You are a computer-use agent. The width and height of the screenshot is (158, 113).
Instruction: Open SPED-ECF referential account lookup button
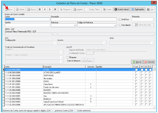pyautogui.click(x=55, y=34)
